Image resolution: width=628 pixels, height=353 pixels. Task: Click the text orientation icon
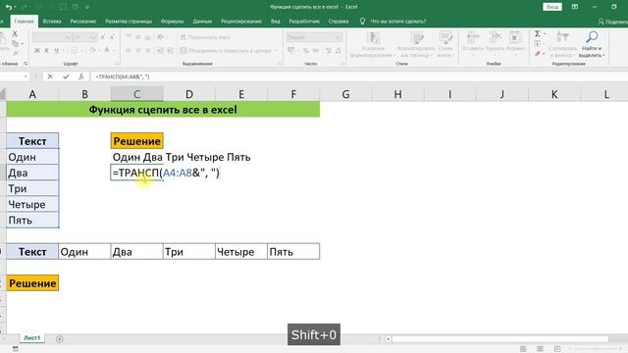click(x=160, y=37)
